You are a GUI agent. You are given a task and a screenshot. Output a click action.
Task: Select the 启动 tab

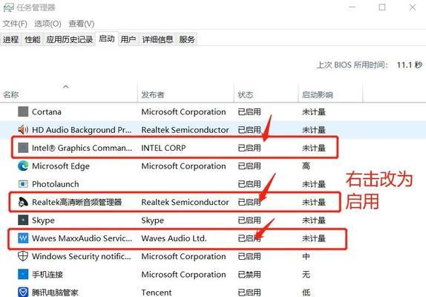[x=107, y=39]
